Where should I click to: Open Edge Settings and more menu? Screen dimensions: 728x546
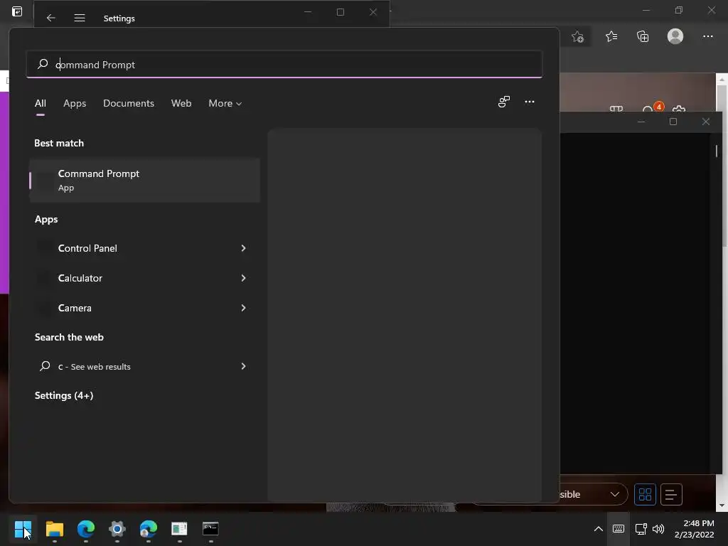707,36
